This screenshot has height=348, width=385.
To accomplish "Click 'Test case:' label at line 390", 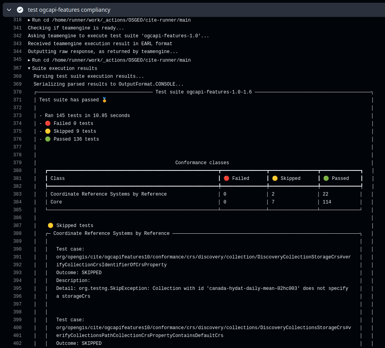I will click(70, 249).
